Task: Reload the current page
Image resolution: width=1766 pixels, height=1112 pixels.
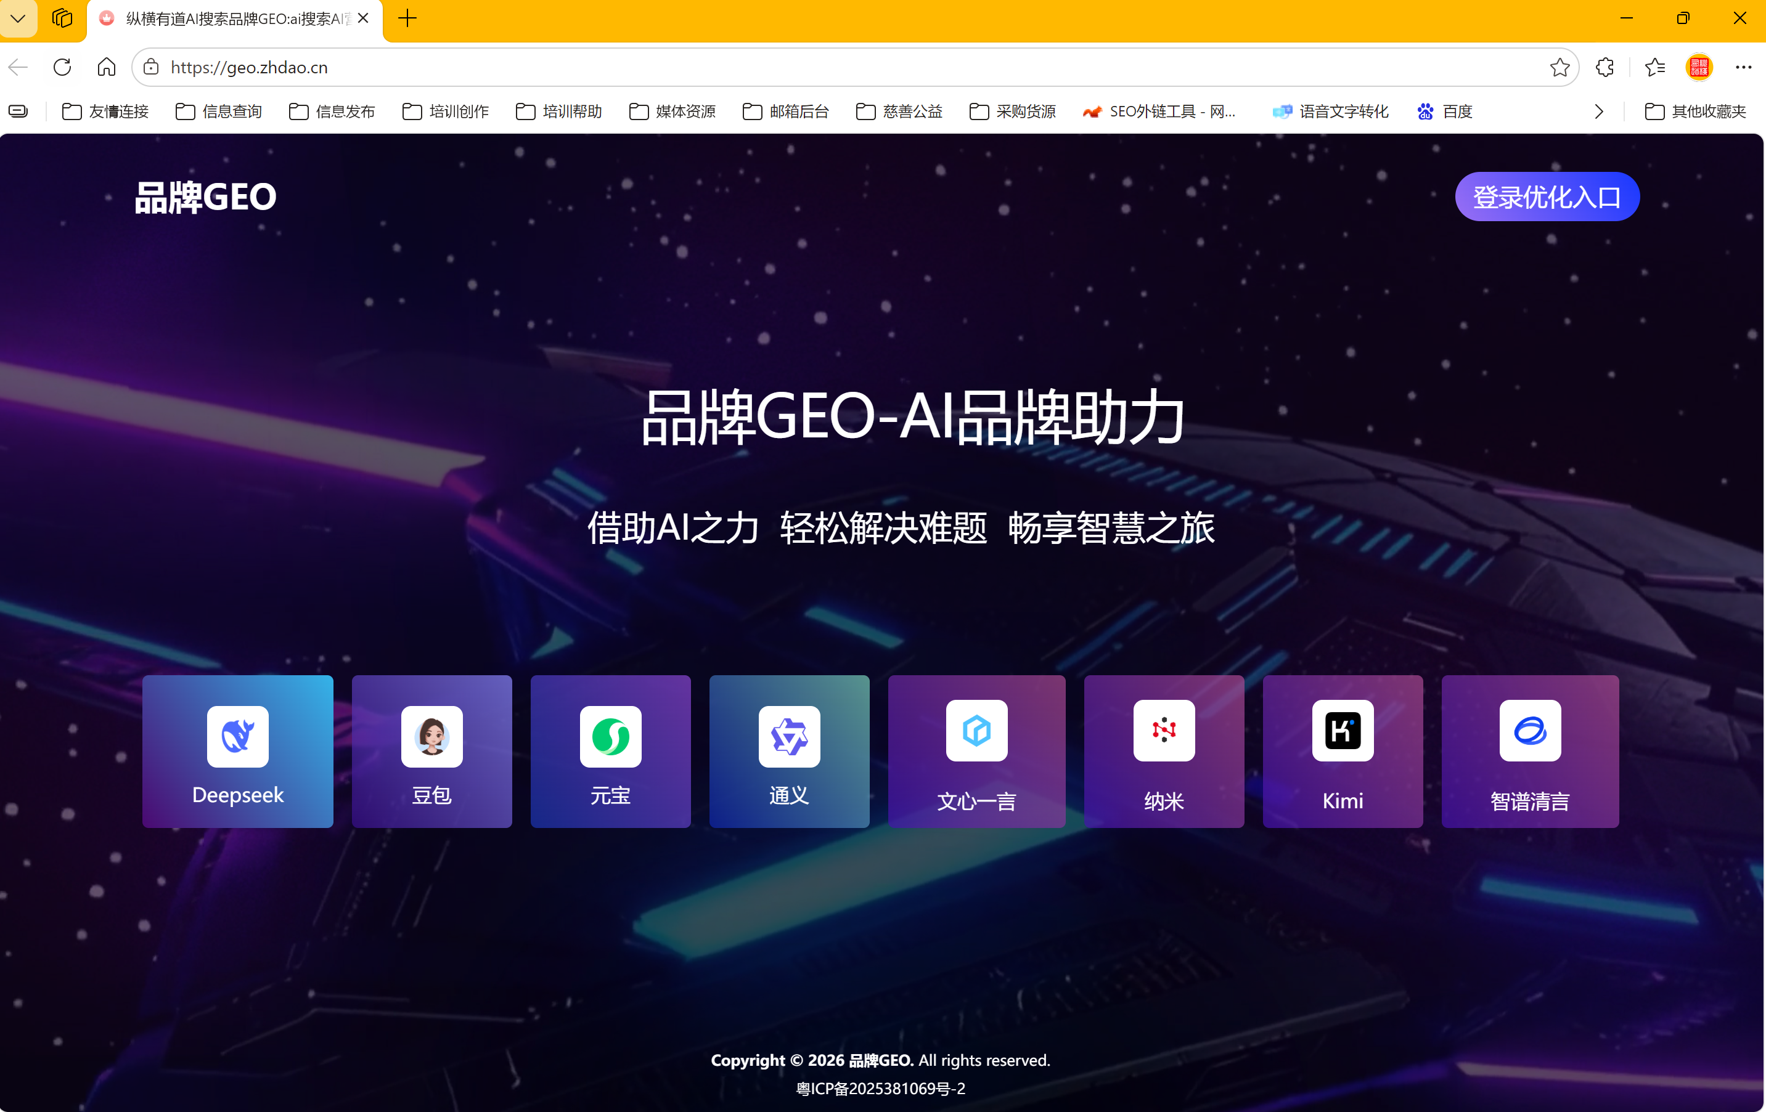Action: tap(62, 67)
